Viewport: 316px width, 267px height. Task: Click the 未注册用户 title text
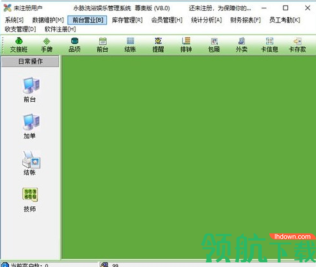click(x=28, y=8)
